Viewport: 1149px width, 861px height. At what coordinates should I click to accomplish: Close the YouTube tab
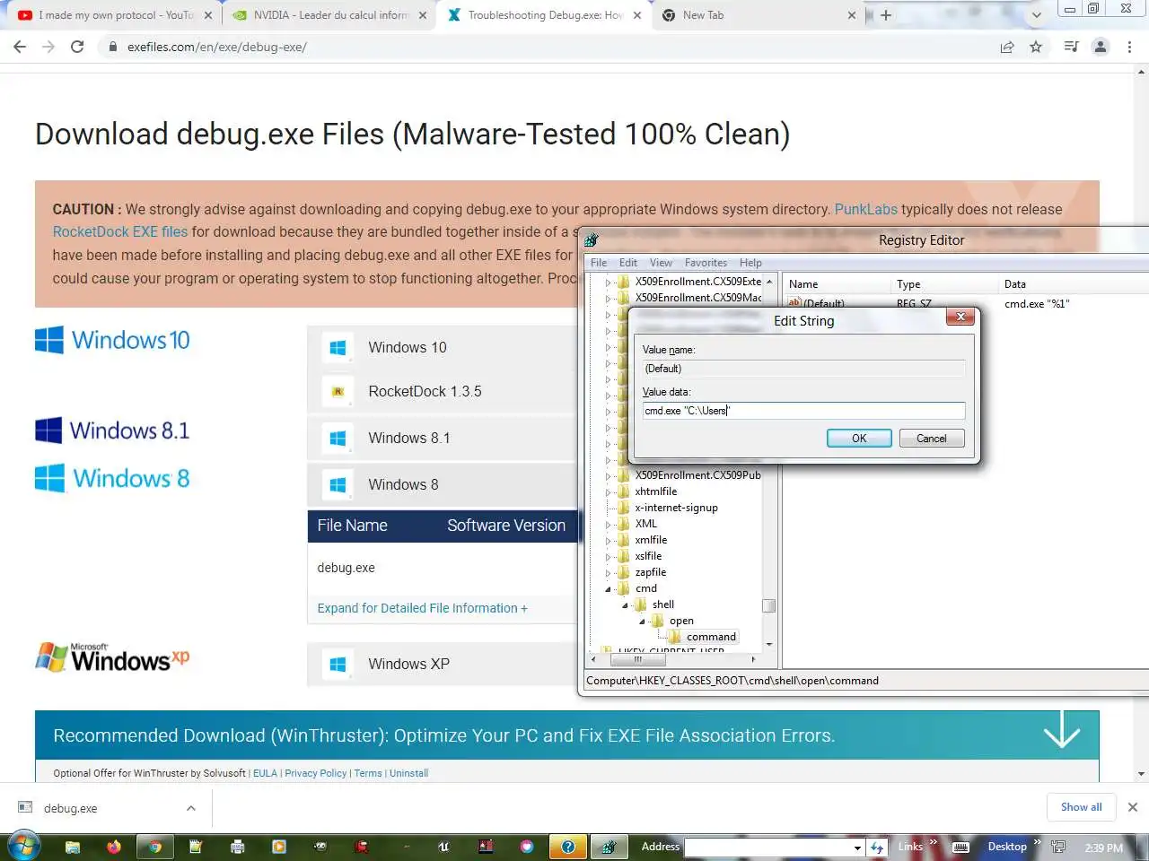pos(208,15)
